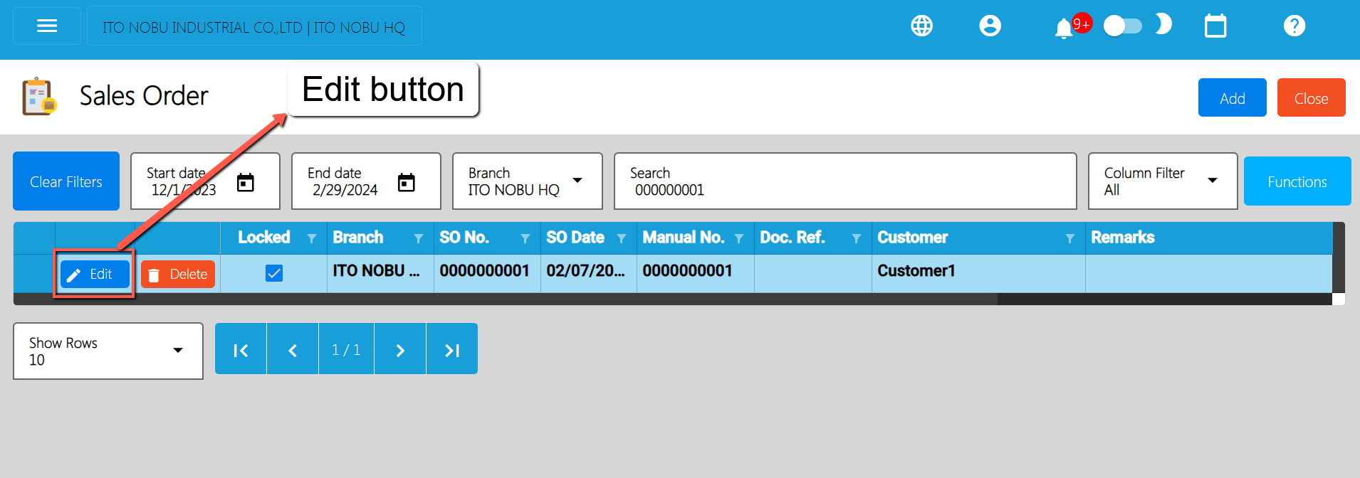The width and height of the screenshot is (1360, 478).
Task: Open the user account profile icon
Action: tap(990, 26)
